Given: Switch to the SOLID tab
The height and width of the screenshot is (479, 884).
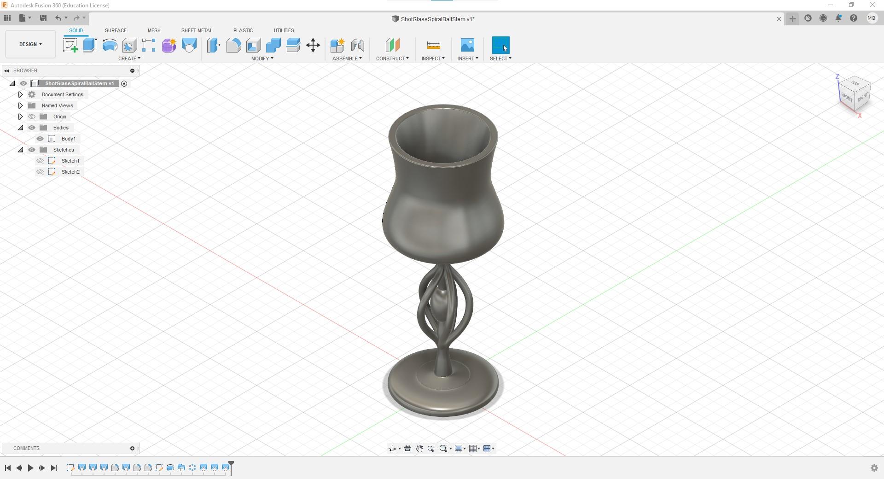Looking at the screenshot, I should coord(76,30).
